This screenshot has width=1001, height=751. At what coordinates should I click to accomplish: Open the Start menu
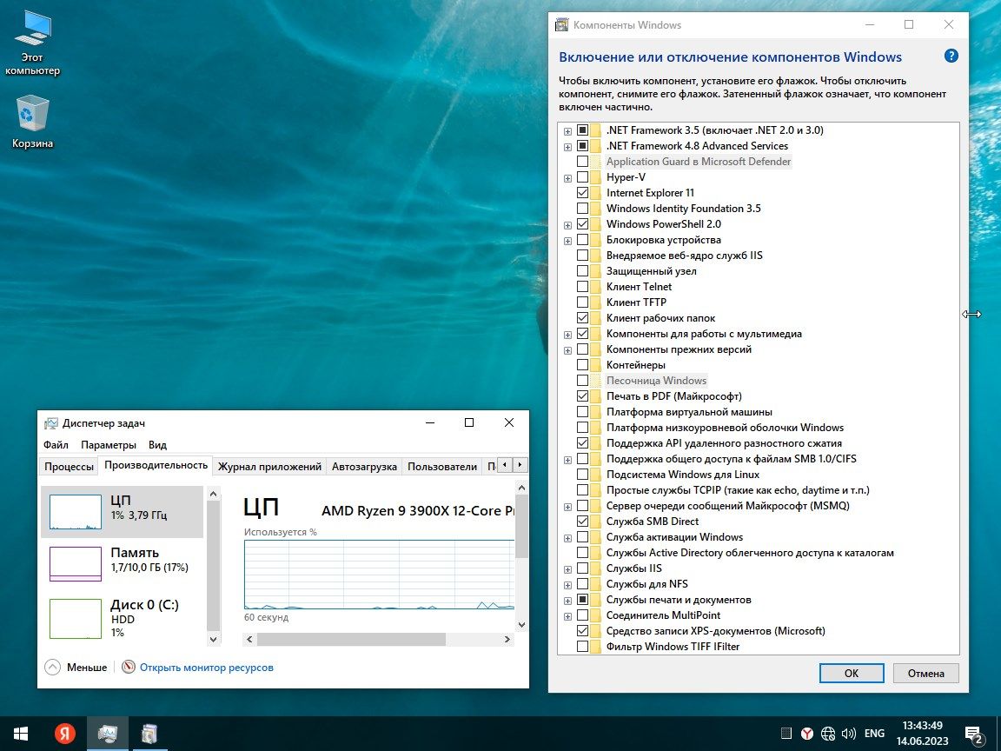point(18,733)
